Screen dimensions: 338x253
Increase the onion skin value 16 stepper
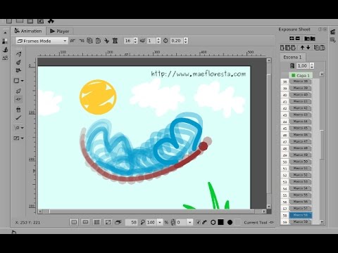coord(135,39)
